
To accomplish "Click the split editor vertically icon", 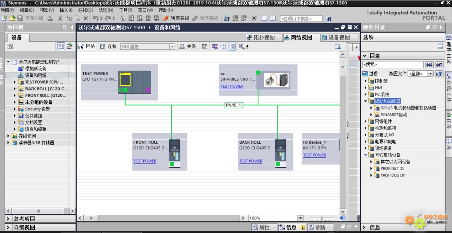I will [x=273, y=18].
